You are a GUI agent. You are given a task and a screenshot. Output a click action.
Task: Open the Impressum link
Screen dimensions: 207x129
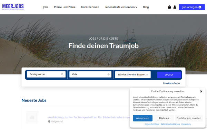coord(186,124)
